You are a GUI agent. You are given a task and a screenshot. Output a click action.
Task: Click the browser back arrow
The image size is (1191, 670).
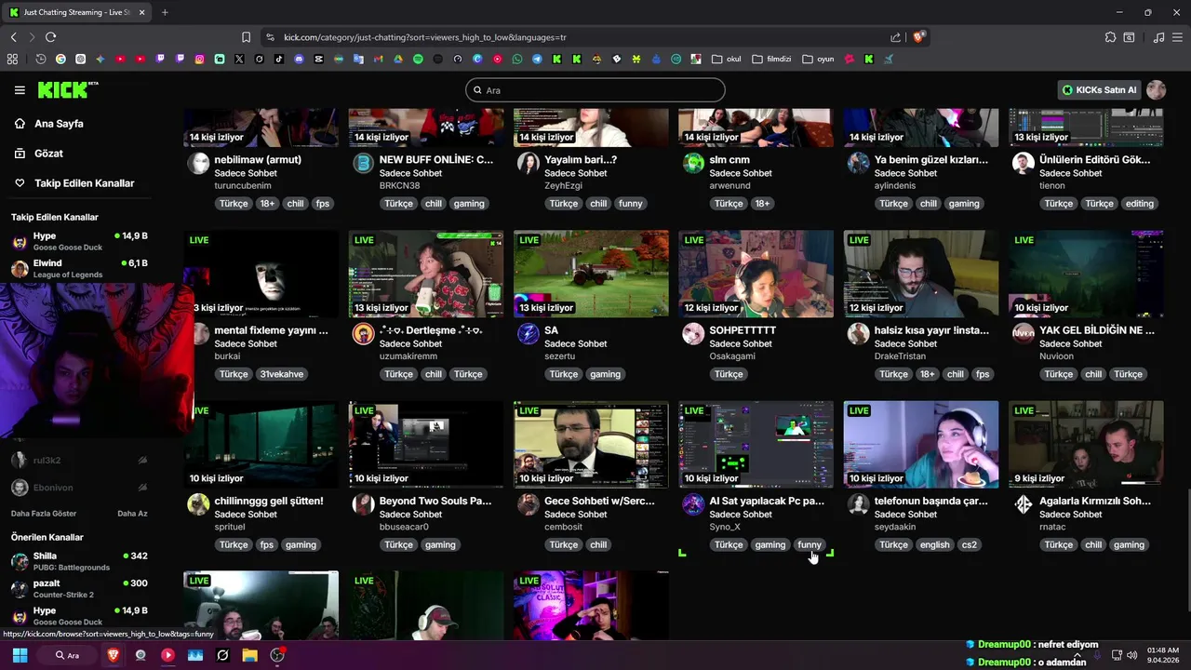point(13,37)
